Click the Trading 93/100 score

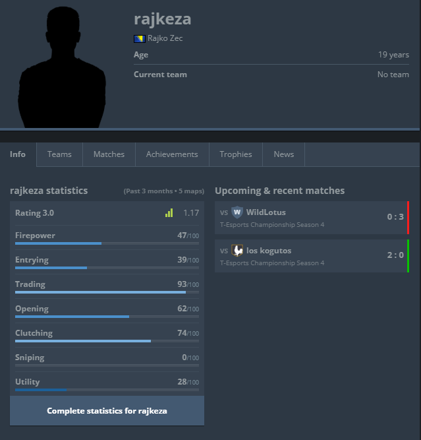pyautogui.click(x=188, y=284)
